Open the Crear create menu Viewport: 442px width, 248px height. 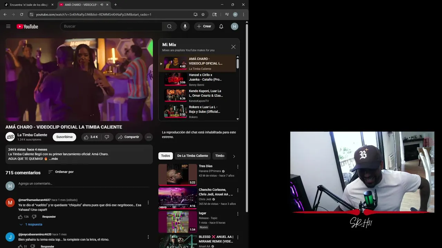click(204, 26)
